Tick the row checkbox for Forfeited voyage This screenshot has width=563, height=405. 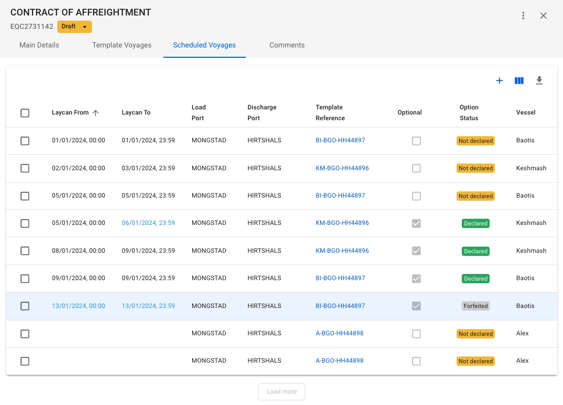(25, 306)
